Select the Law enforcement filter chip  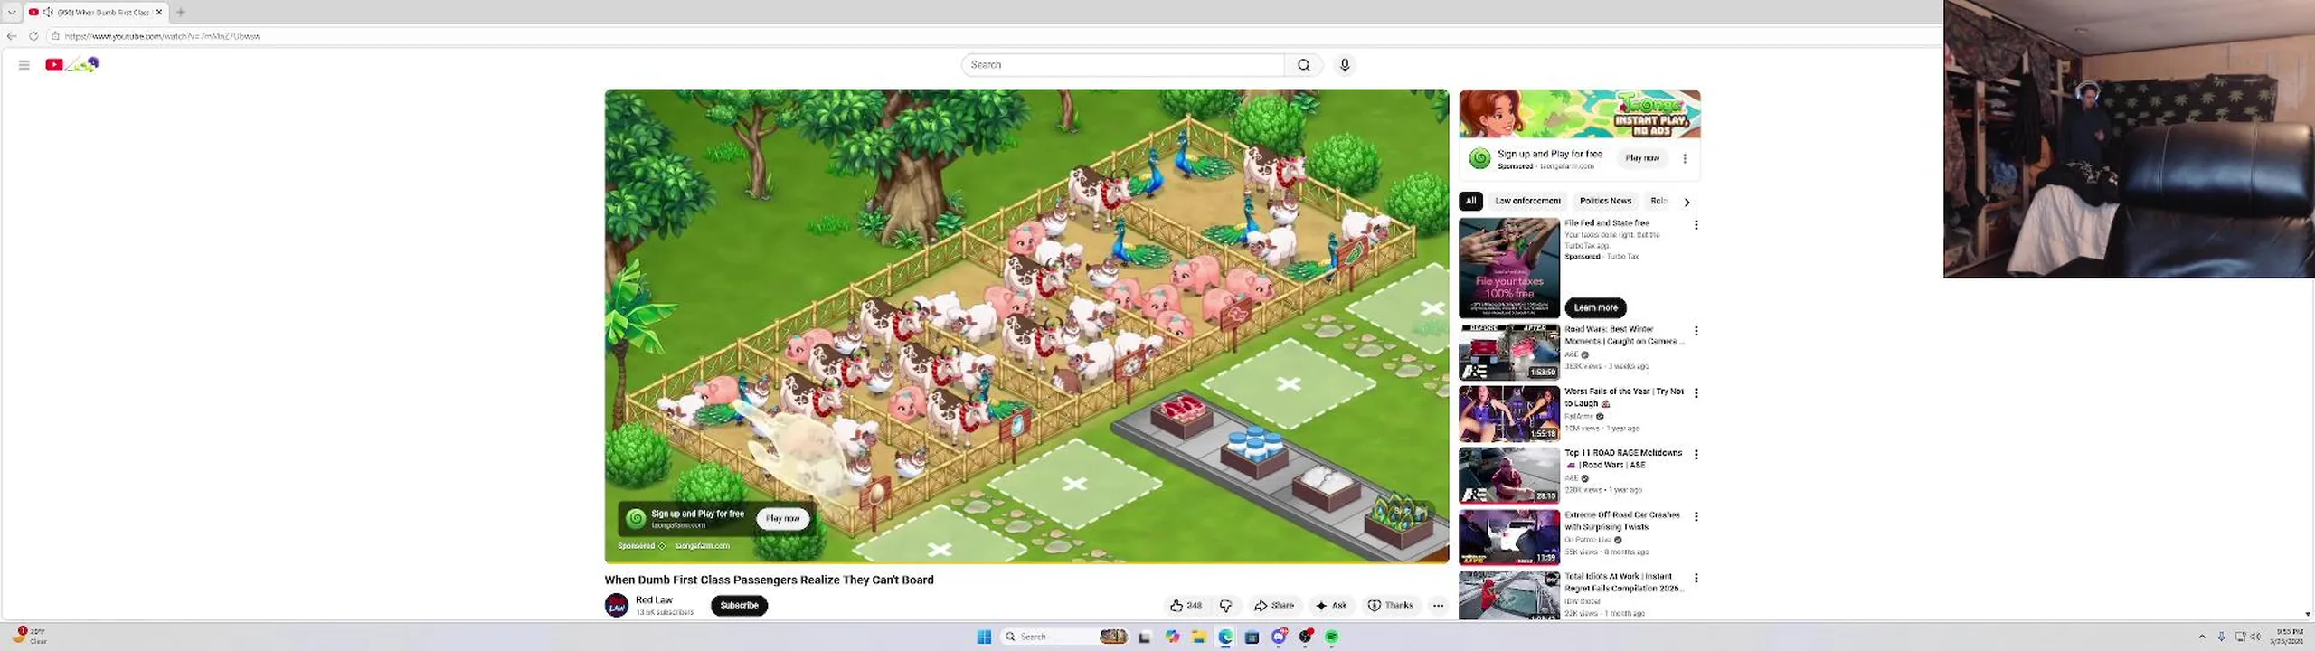click(x=1527, y=201)
